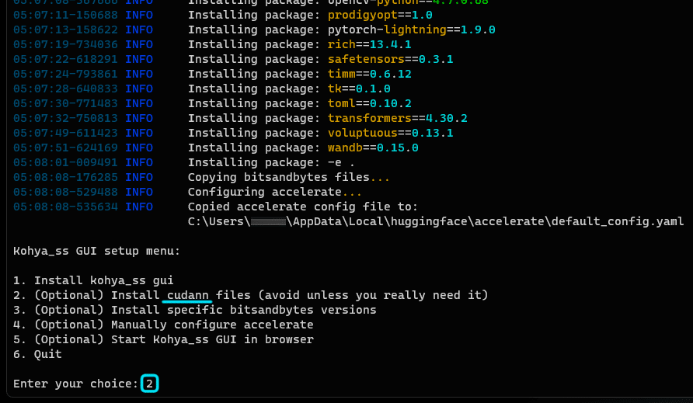Click the 'safetensors==0.3.1' package text
This screenshot has width=693, height=403.
coord(390,59)
